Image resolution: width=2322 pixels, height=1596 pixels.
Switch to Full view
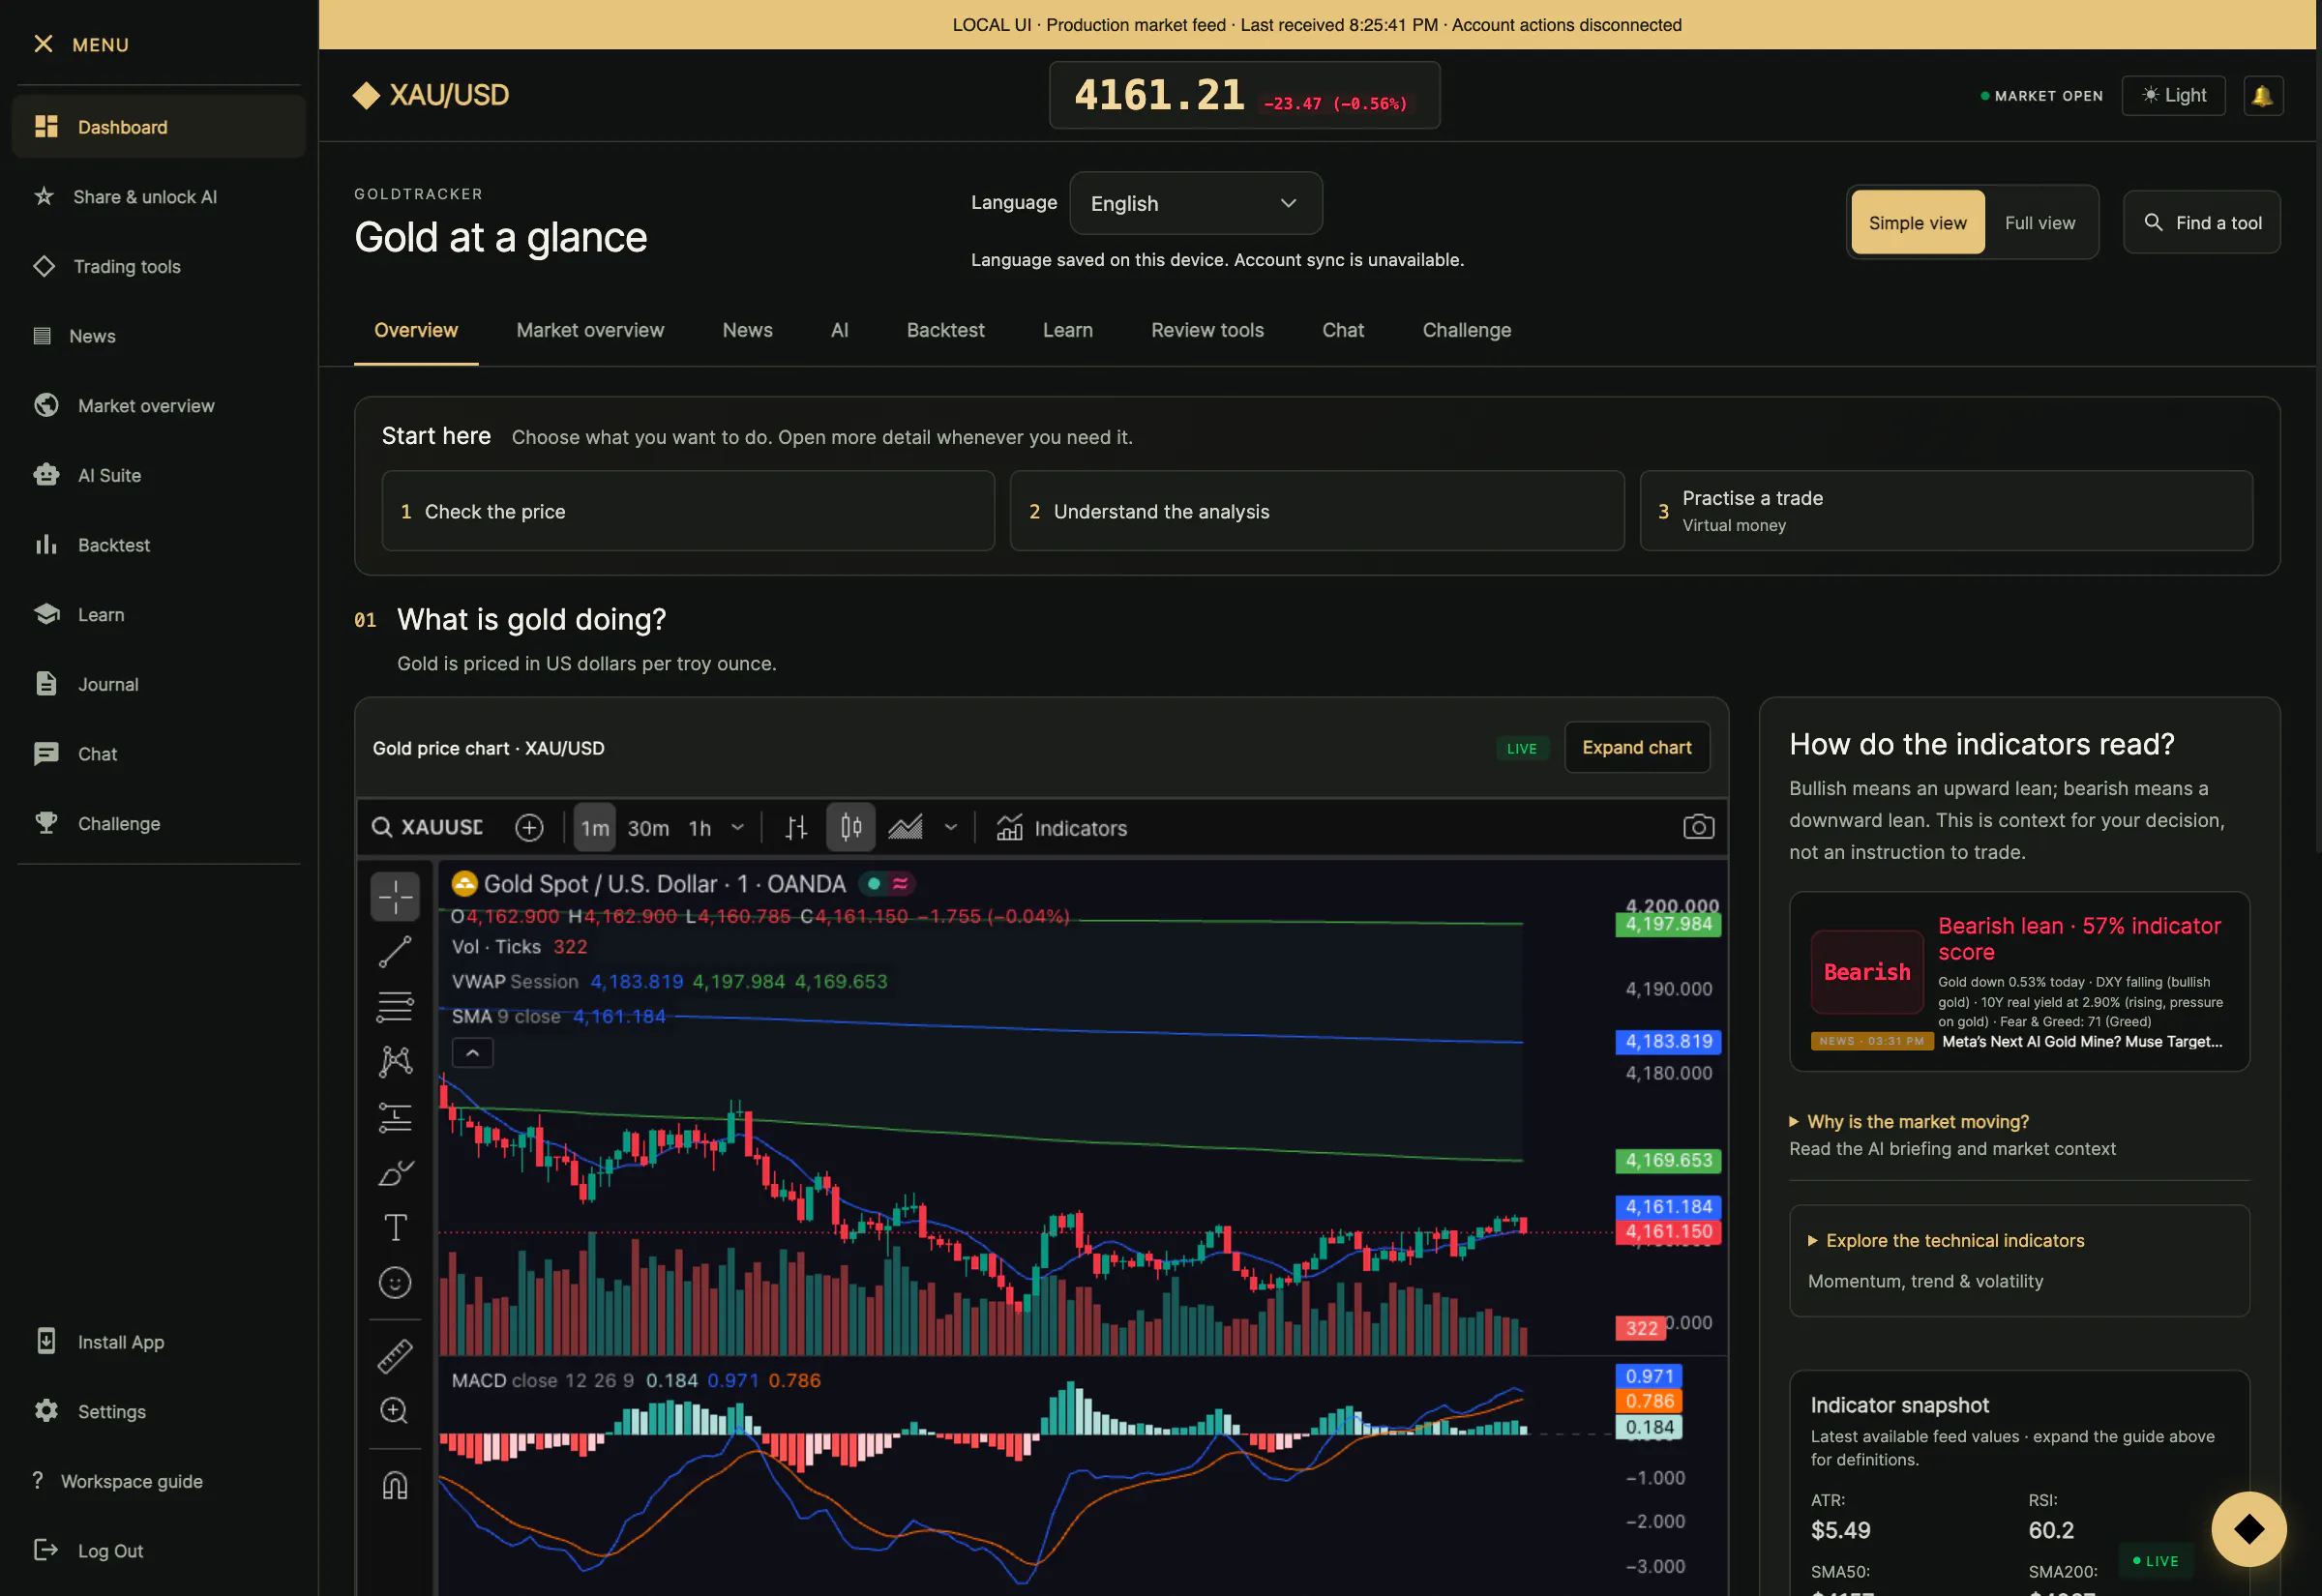tap(2039, 222)
